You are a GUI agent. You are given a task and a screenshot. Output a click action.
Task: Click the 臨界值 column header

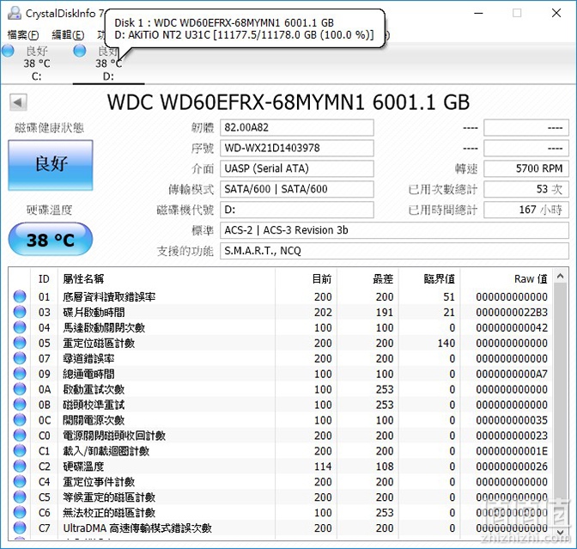pyautogui.click(x=430, y=279)
